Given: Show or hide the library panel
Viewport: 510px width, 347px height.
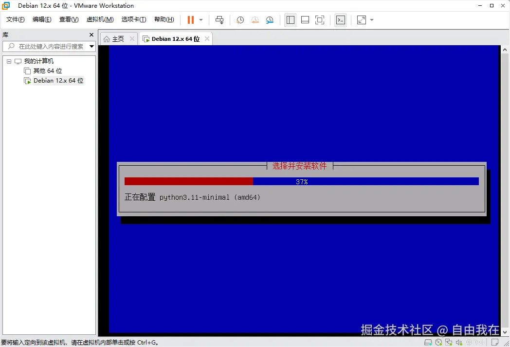Looking at the screenshot, I should pos(291,20).
